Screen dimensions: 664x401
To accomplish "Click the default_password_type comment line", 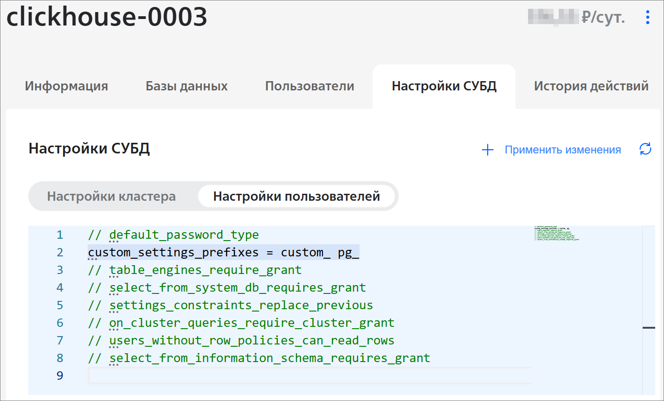I will 174,235.
